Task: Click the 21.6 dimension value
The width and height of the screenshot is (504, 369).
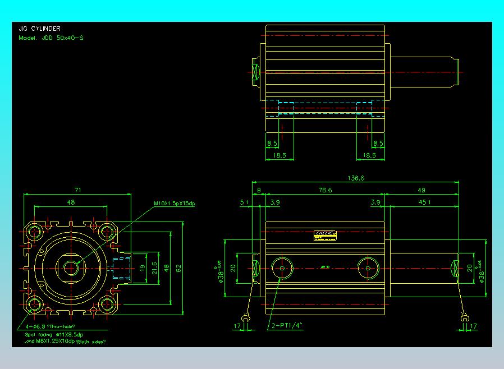Action: pos(154,268)
